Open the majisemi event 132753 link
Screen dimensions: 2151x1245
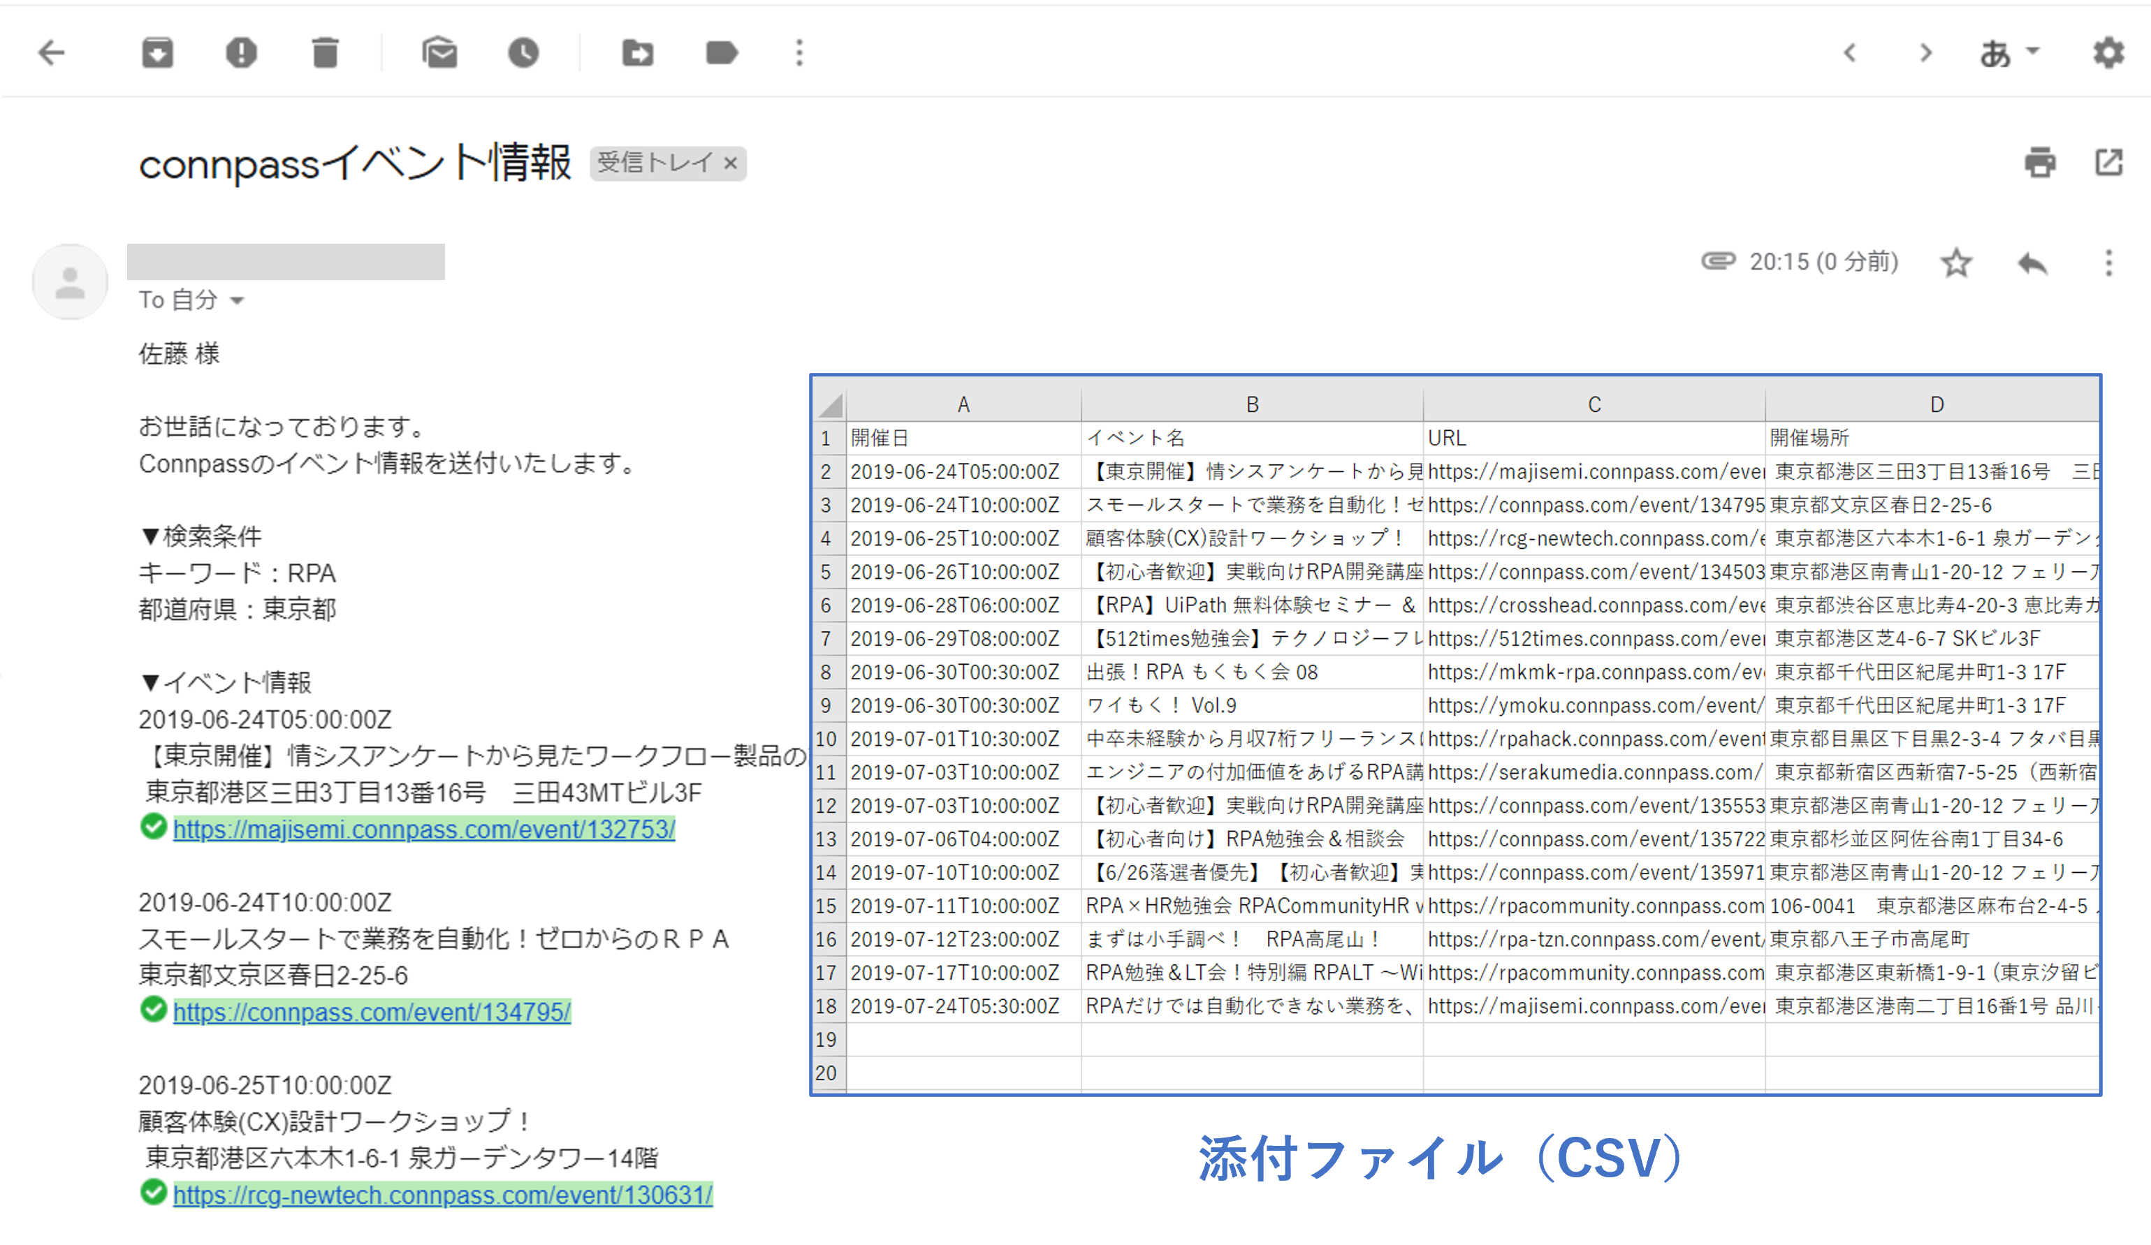423,830
